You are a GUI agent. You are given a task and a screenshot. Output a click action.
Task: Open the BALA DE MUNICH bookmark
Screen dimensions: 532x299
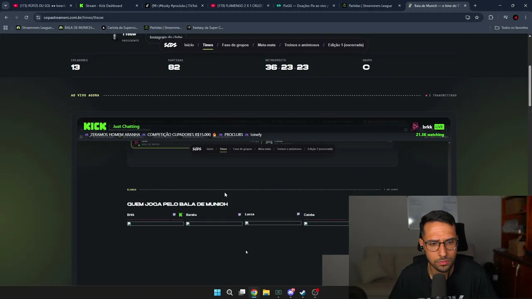pyautogui.click(x=77, y=28)
